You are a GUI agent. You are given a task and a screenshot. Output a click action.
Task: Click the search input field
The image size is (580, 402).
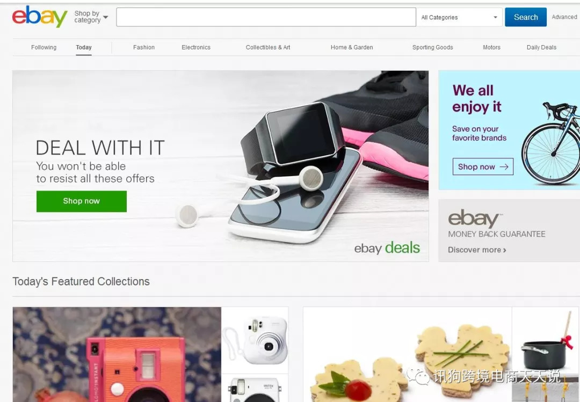coord(266,17)
